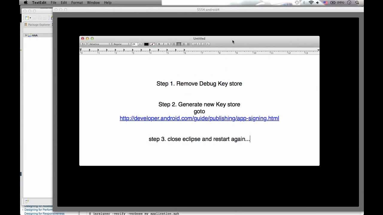The image size is (383, 215).
Task: Open the paragraph styles dropdown
Action: [x=83, y=44]
